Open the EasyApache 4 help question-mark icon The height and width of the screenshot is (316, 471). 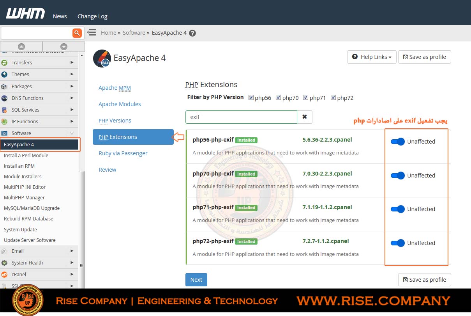click(192, 33)
